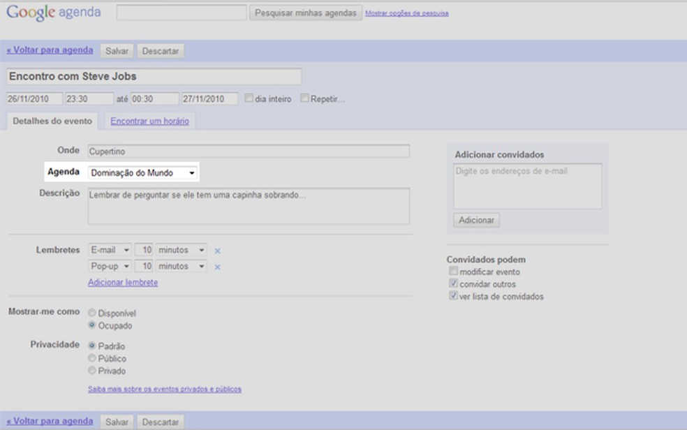
Task: Follow bottom '« Voltar para agenda' link
Action: pyautogui.click(x=50, y=421)
